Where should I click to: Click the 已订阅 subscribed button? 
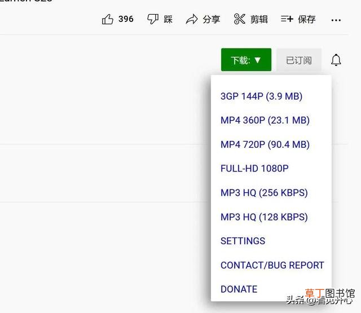point(299,60)
